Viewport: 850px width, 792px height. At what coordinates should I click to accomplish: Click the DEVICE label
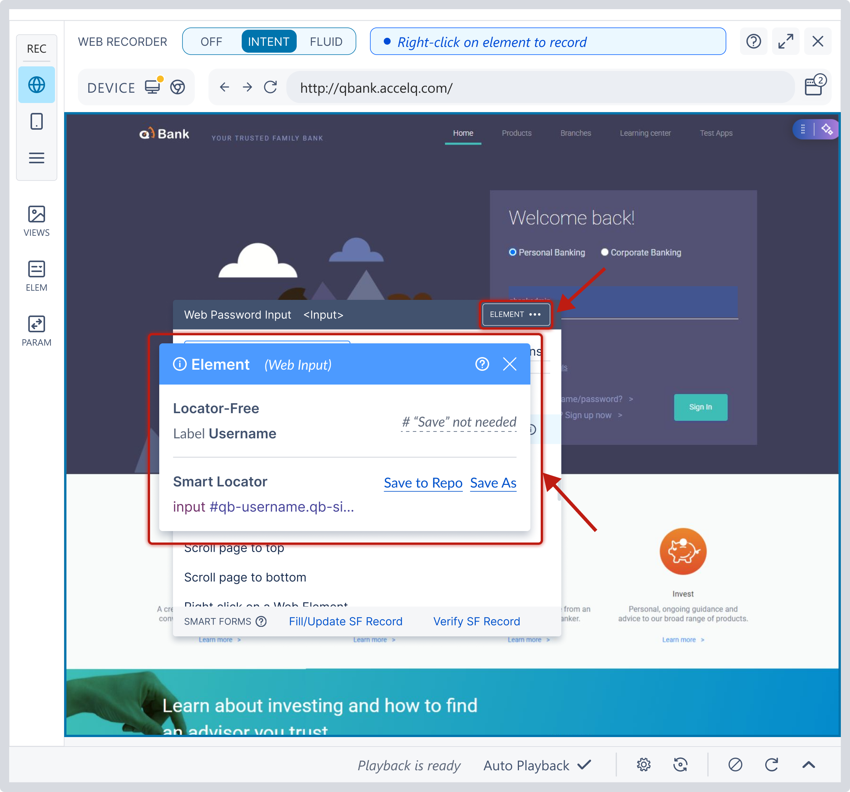pos(111,88)
